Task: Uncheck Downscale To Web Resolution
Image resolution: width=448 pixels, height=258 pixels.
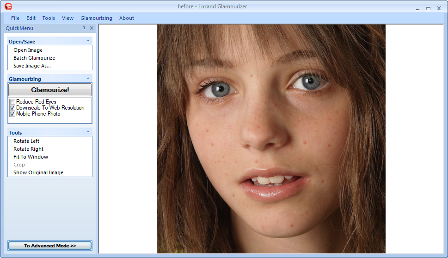Action: point(12,108)
